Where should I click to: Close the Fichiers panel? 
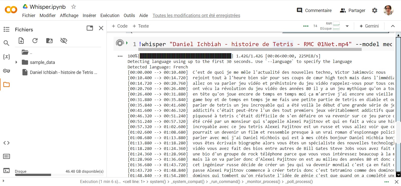point(101,28)
